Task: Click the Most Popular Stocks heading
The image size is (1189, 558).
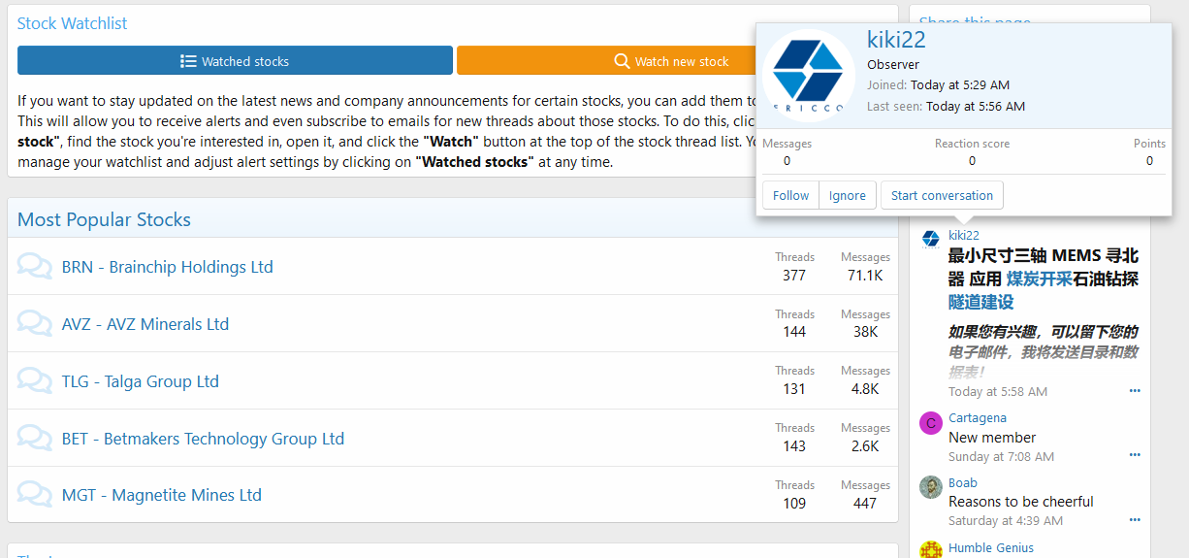Action: click(104, 219)
